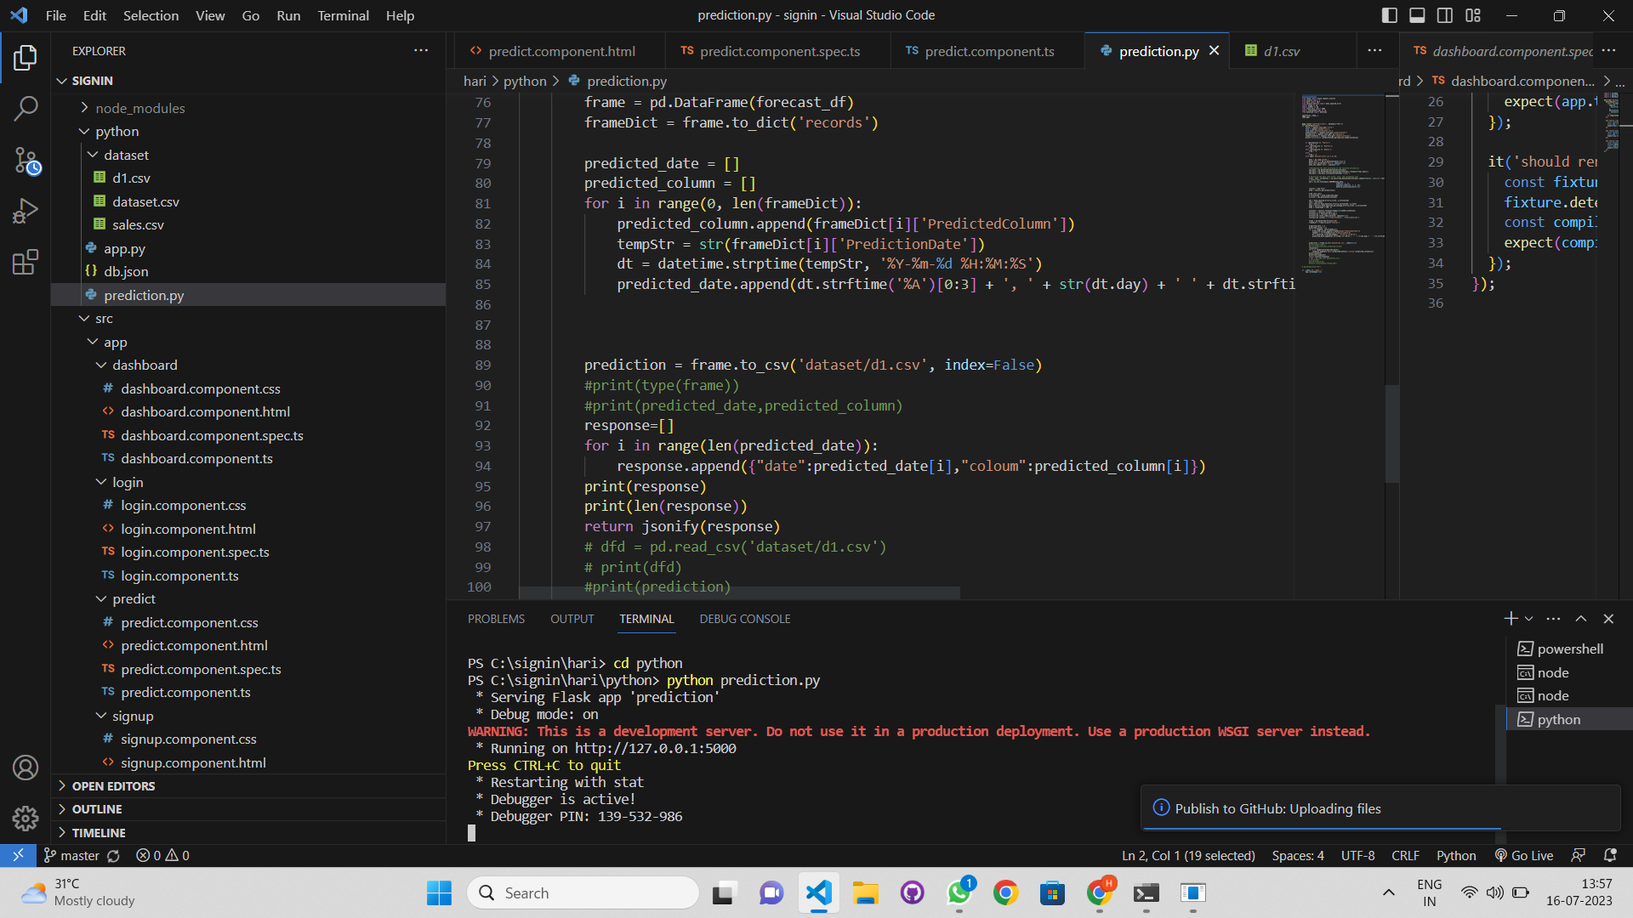Click the editor vertical scrollbar thumb

coord(1391,433)
